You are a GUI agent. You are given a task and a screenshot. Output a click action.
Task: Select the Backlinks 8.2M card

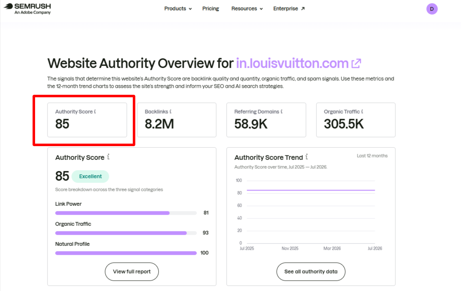[x=177, y=120]
